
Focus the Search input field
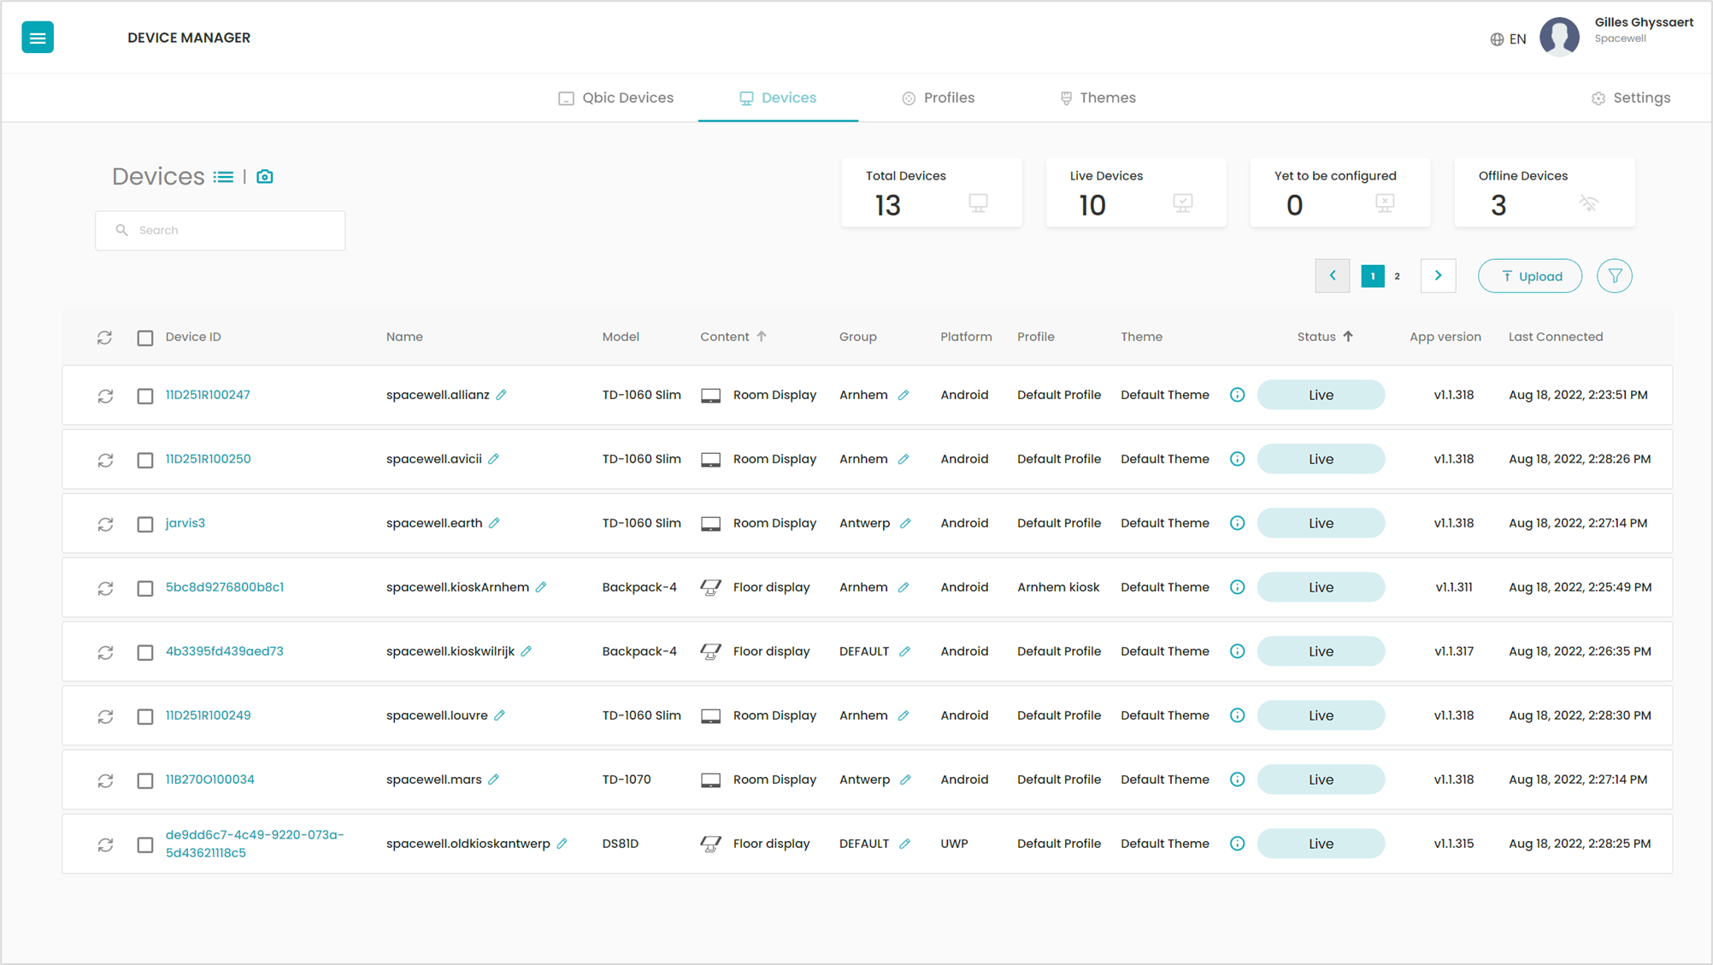221,230
